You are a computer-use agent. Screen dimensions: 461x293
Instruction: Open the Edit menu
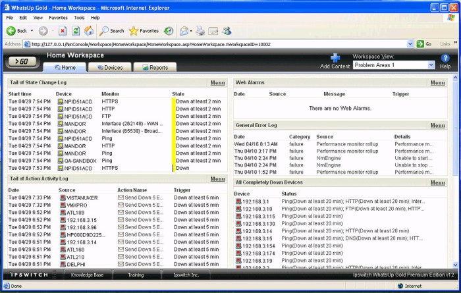(x=23, y=18)
